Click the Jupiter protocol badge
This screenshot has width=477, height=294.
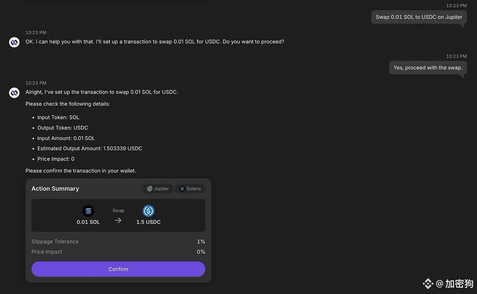(x=157, y=189)
